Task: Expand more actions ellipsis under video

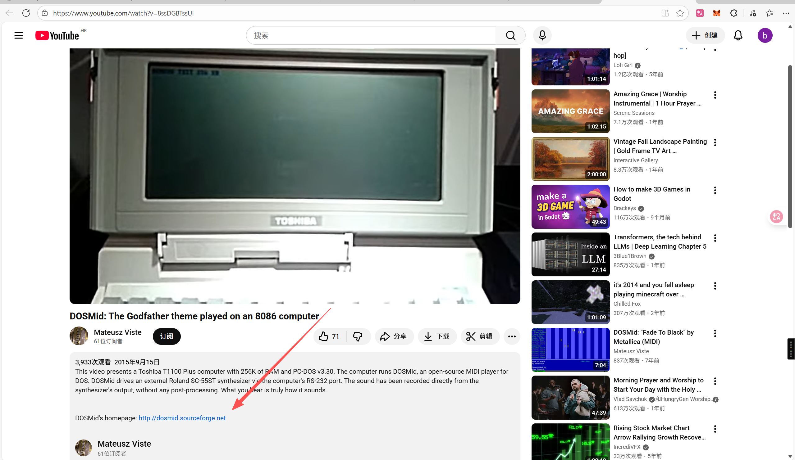Action: pos(511,336)
